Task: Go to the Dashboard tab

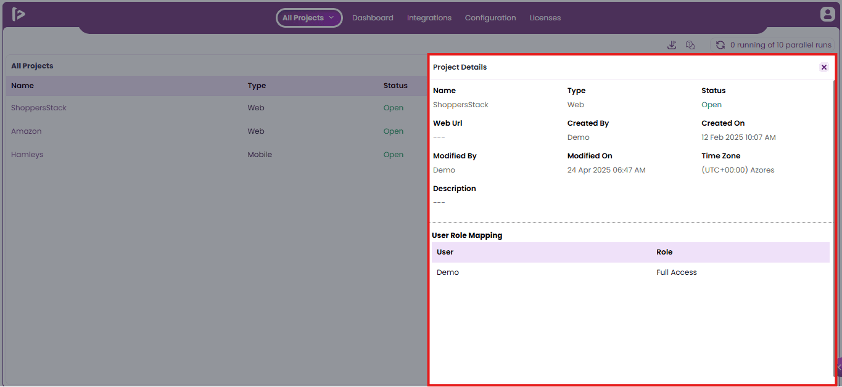Action: (x=373, y=18)
